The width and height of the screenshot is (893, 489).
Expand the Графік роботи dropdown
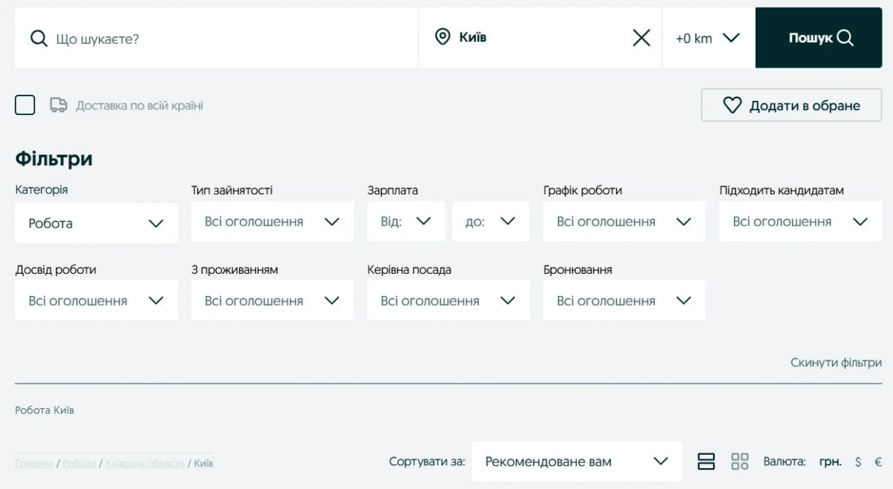click(x=624, y=222)
